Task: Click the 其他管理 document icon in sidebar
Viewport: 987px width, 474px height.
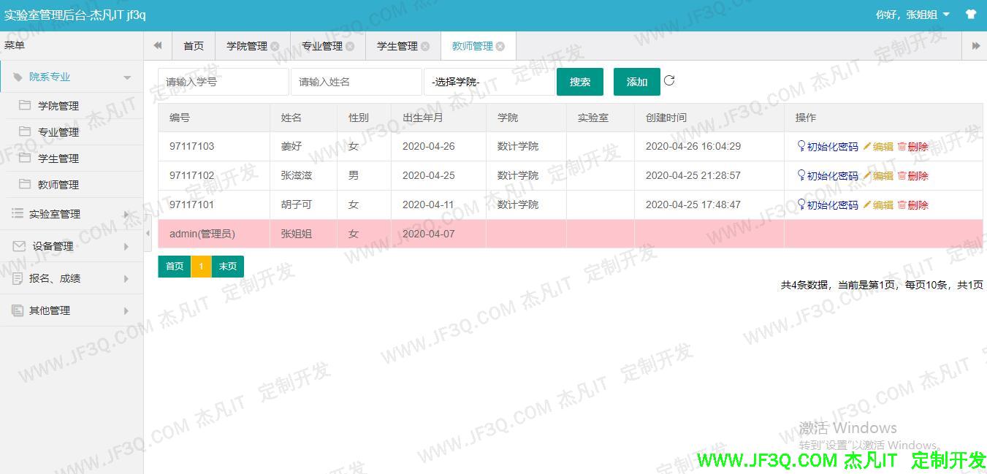Action: [x=16, y=310]
